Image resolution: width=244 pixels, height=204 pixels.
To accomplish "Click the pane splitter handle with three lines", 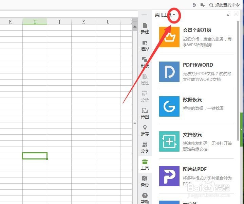I will point(135,122).
